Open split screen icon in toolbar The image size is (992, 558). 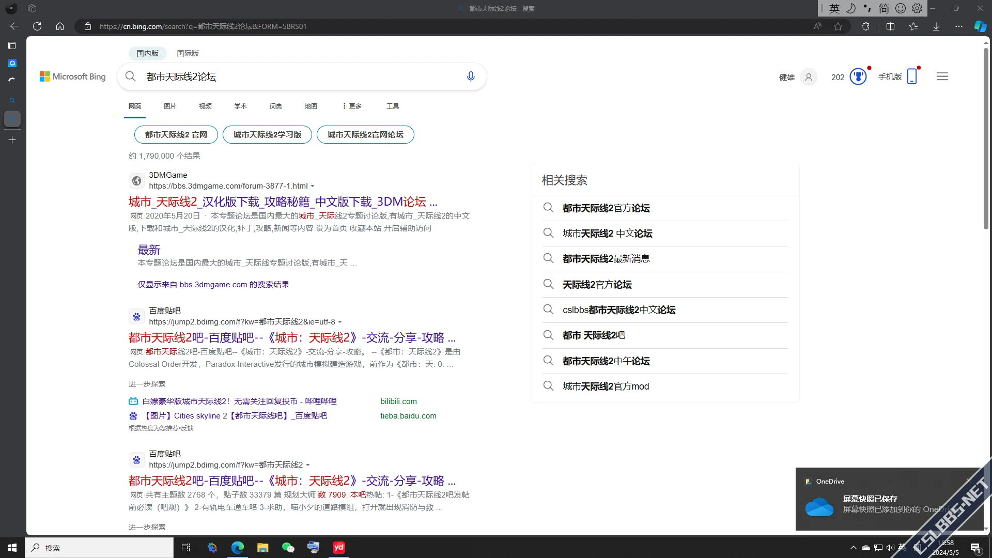tap(890, 26)
